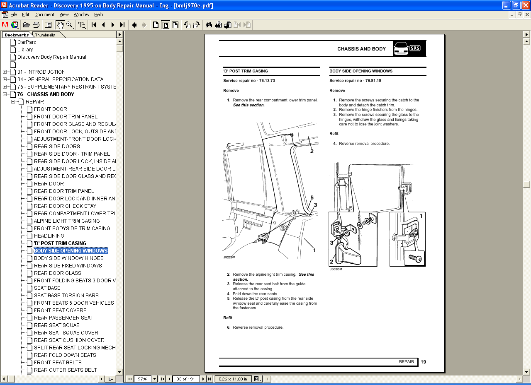The image size is (531, 385).
Task: Expand 75 - SUPPLEMENTARY RESTRAINT bookmark
Action: point(5,87)
